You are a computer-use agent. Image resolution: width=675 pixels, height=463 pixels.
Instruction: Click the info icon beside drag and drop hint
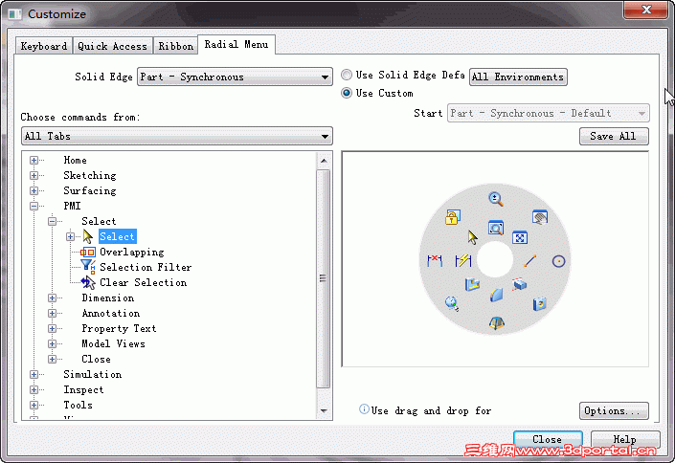pos(364,409)
